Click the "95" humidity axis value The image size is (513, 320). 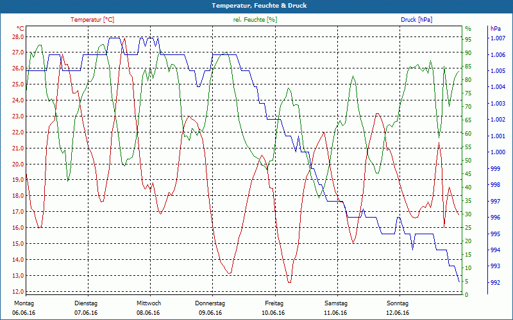pos(468,40)
